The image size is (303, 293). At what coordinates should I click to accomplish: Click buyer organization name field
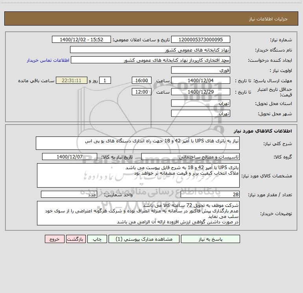pyautogui.click(x=150, y=50)
